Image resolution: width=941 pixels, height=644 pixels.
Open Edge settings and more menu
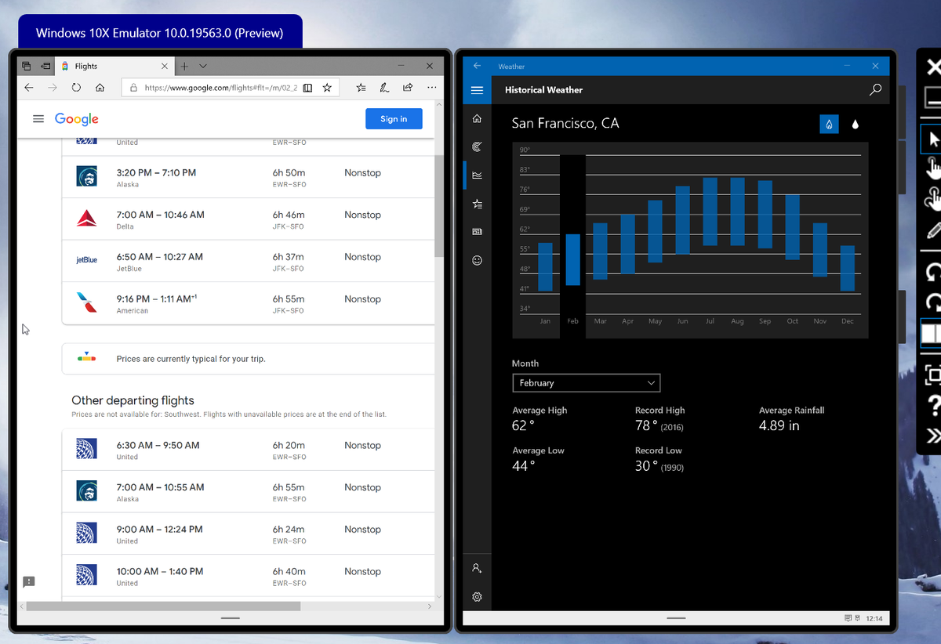432,88
